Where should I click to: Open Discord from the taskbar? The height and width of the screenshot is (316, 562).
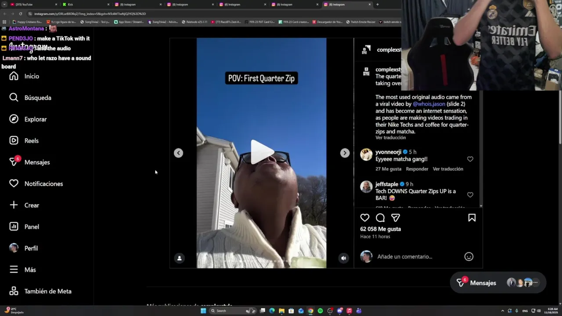point(339,311)
